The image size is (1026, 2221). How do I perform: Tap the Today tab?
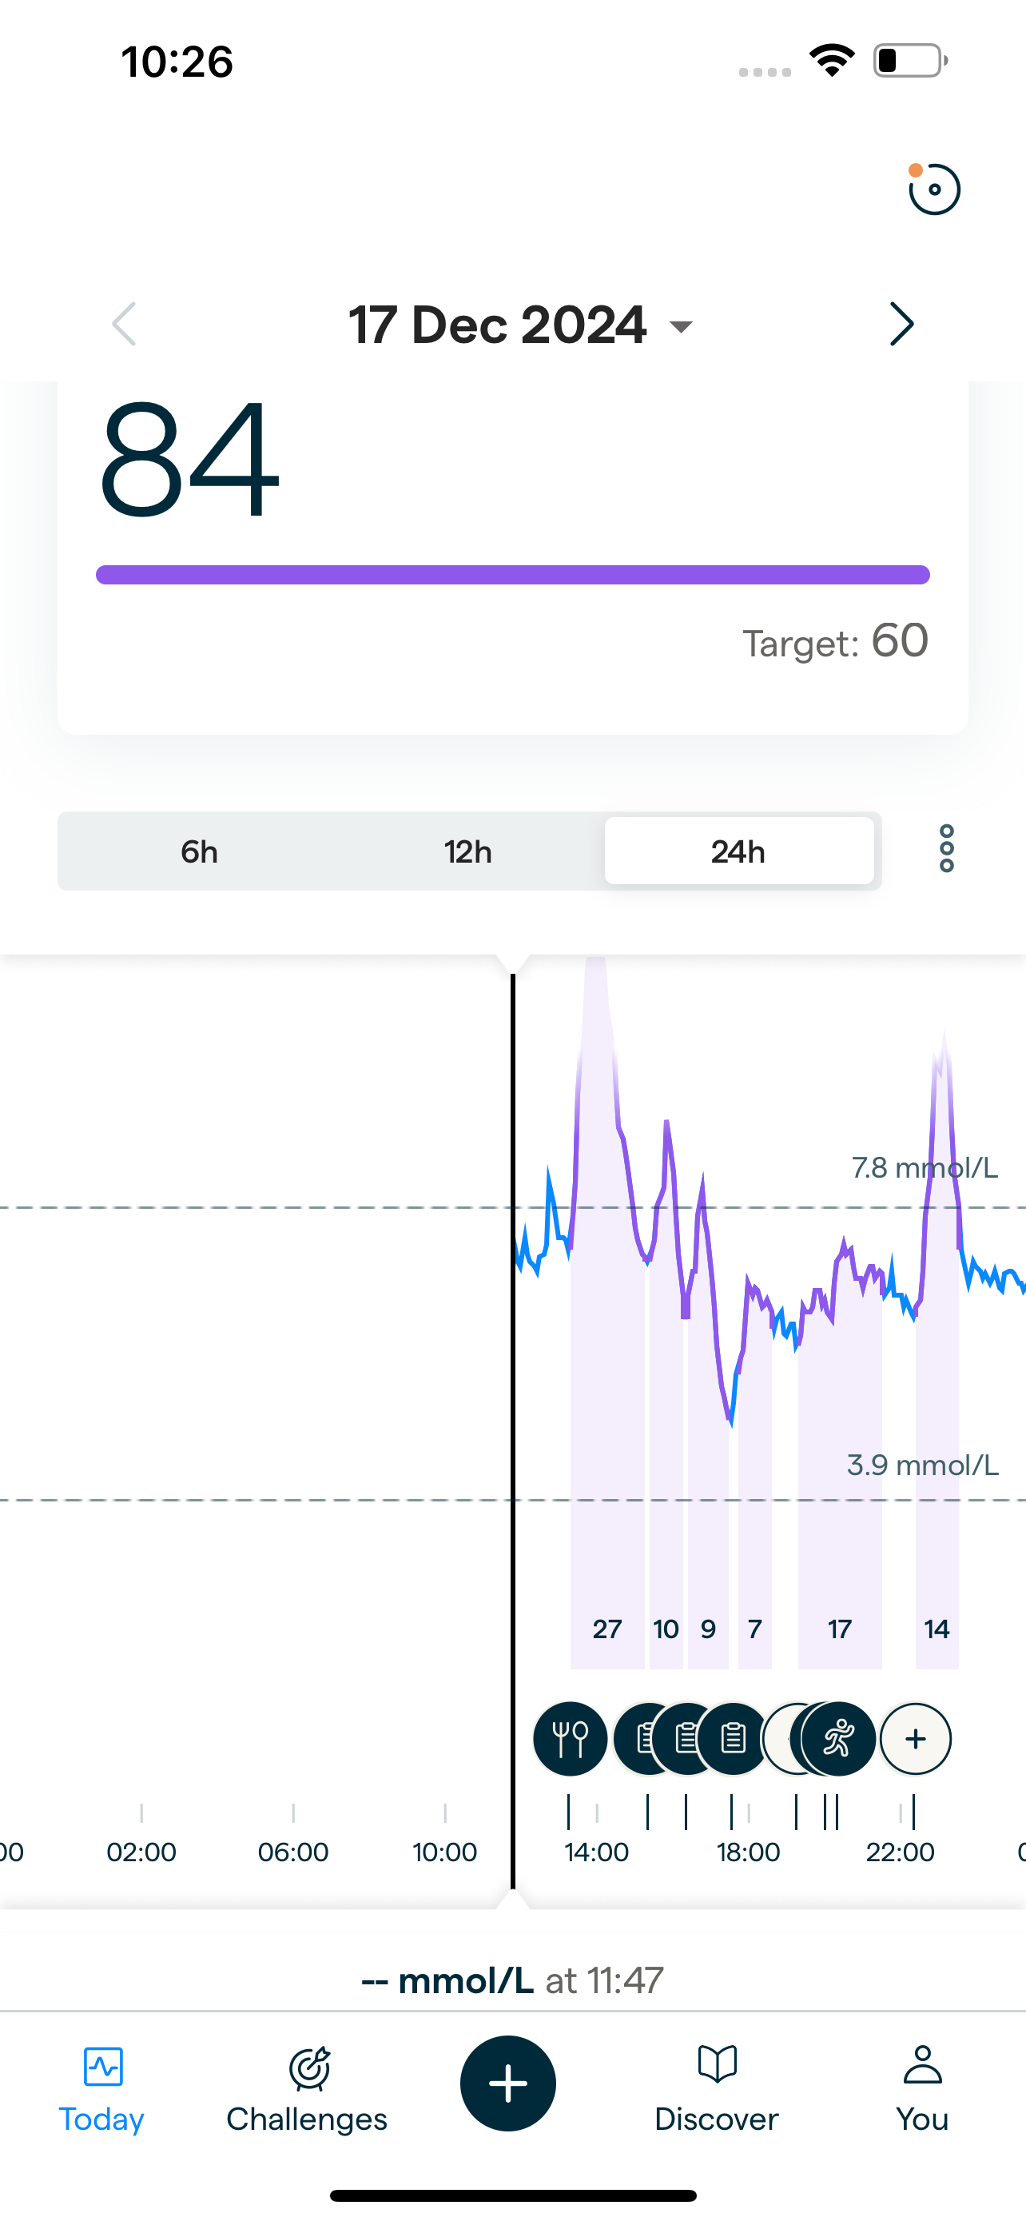pyautogui.click(x=101, y=2087)
